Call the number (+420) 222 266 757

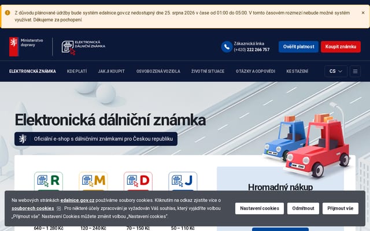[251, 50]
